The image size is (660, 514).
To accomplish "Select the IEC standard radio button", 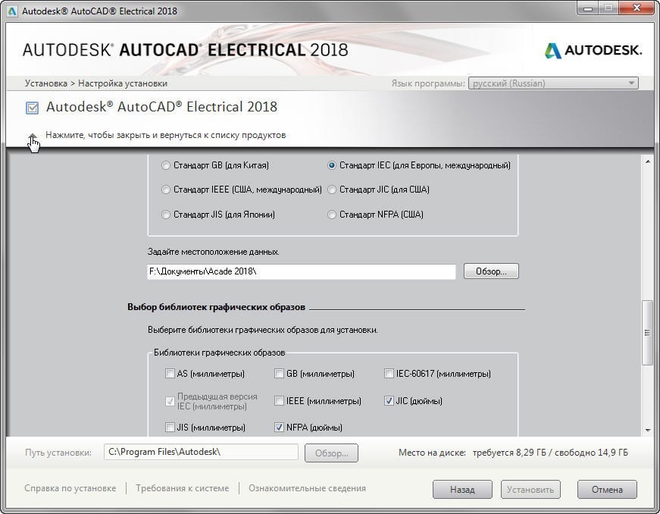I will pyautogui.click(x=332, y=165).
